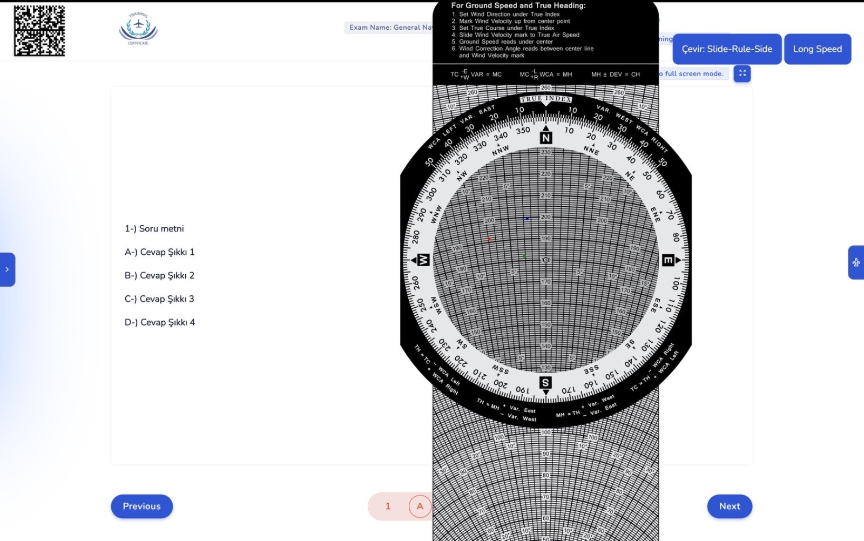Click the ENE label on compass ring
This screenshot has height=541, width=864.
[656, 214]
